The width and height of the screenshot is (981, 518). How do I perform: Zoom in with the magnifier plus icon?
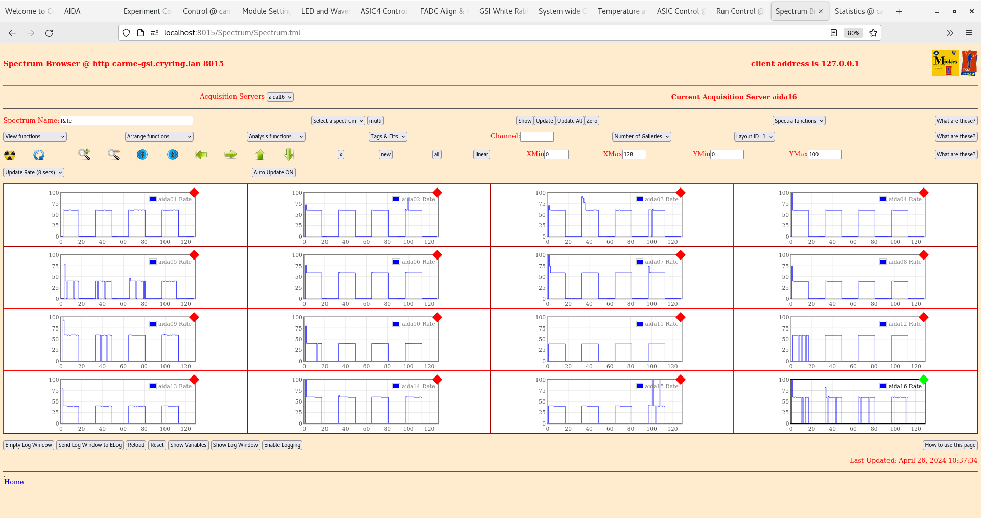click(84, 154)
